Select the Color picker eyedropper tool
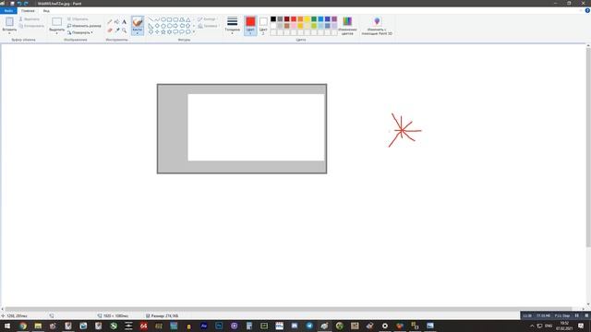Image resolution: width=591 pixels, height=332 pixels. tap(117, 30)
